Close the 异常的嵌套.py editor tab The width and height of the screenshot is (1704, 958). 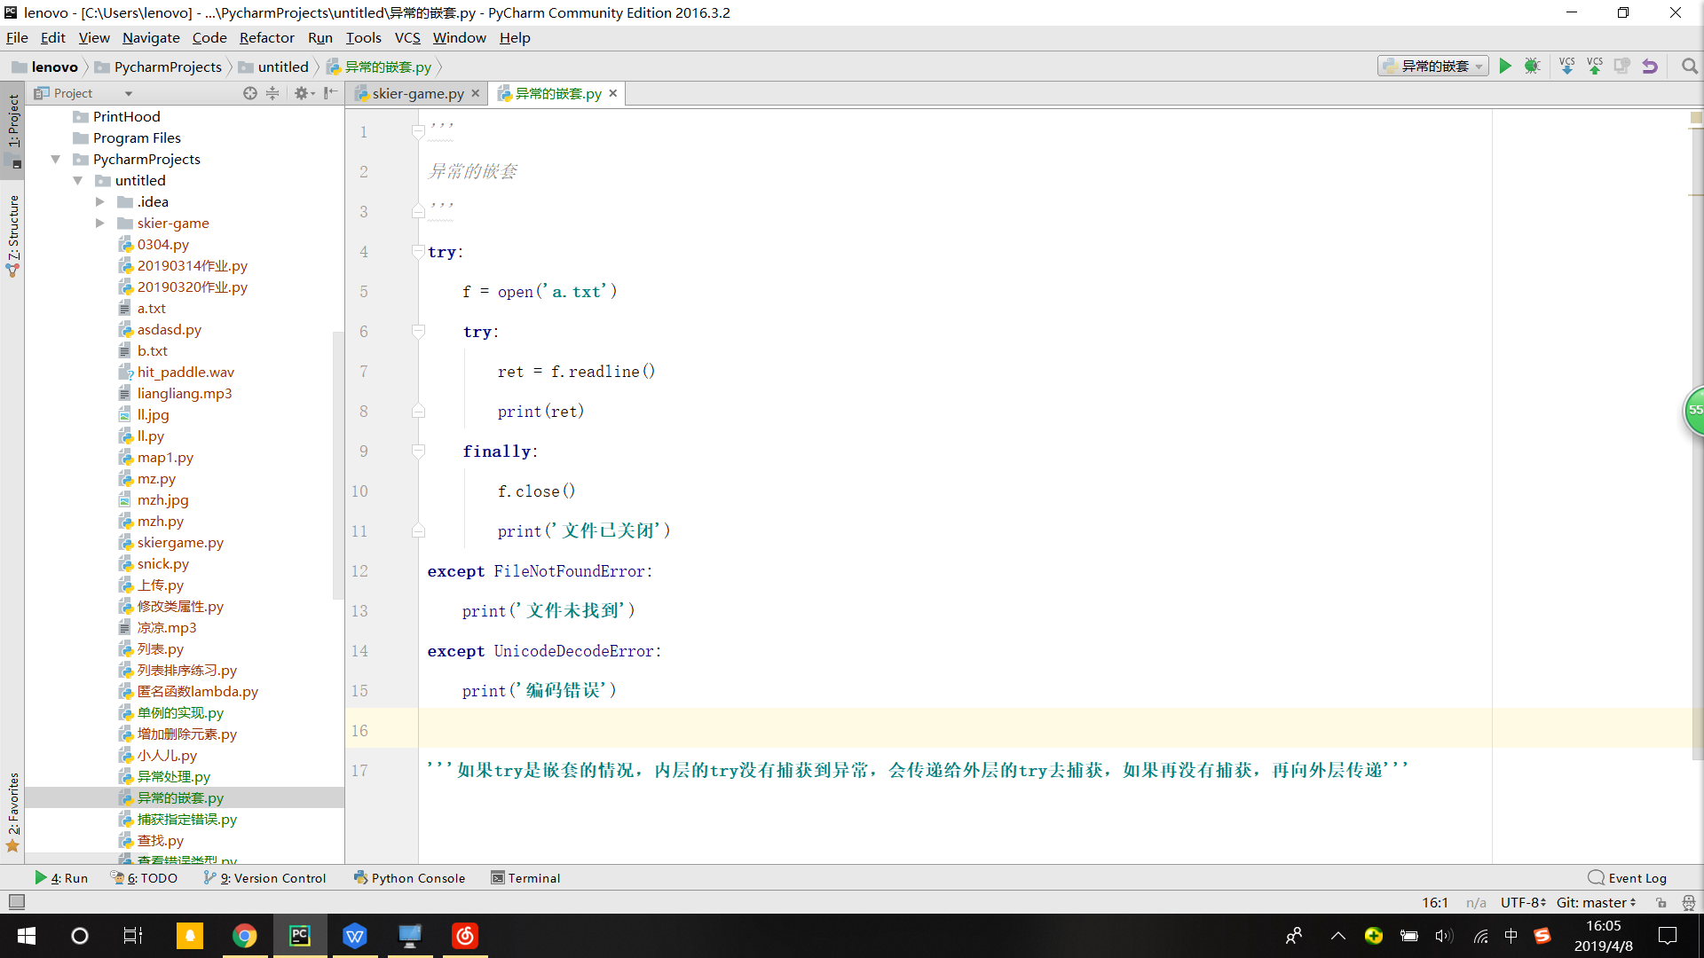(613, 93)
